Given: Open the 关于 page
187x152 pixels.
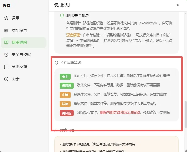Looking at the screenshot, I should pyautogui.click(x=24, y=79).
